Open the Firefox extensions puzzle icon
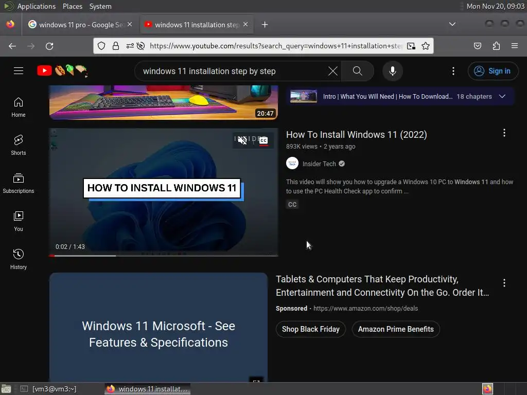This screenshot has width=527, height=395. [496, 46]
